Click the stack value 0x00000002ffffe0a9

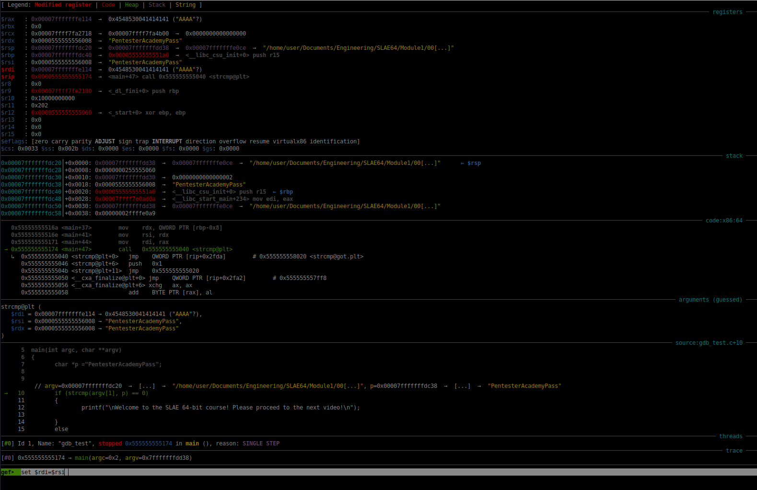tap(125, 213)
